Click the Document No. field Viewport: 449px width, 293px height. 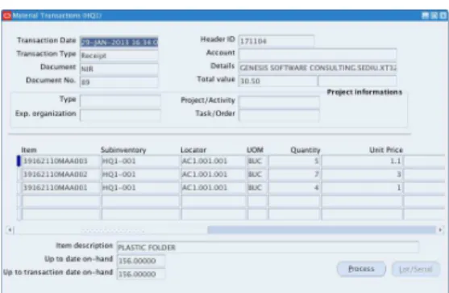coord(118,82)
